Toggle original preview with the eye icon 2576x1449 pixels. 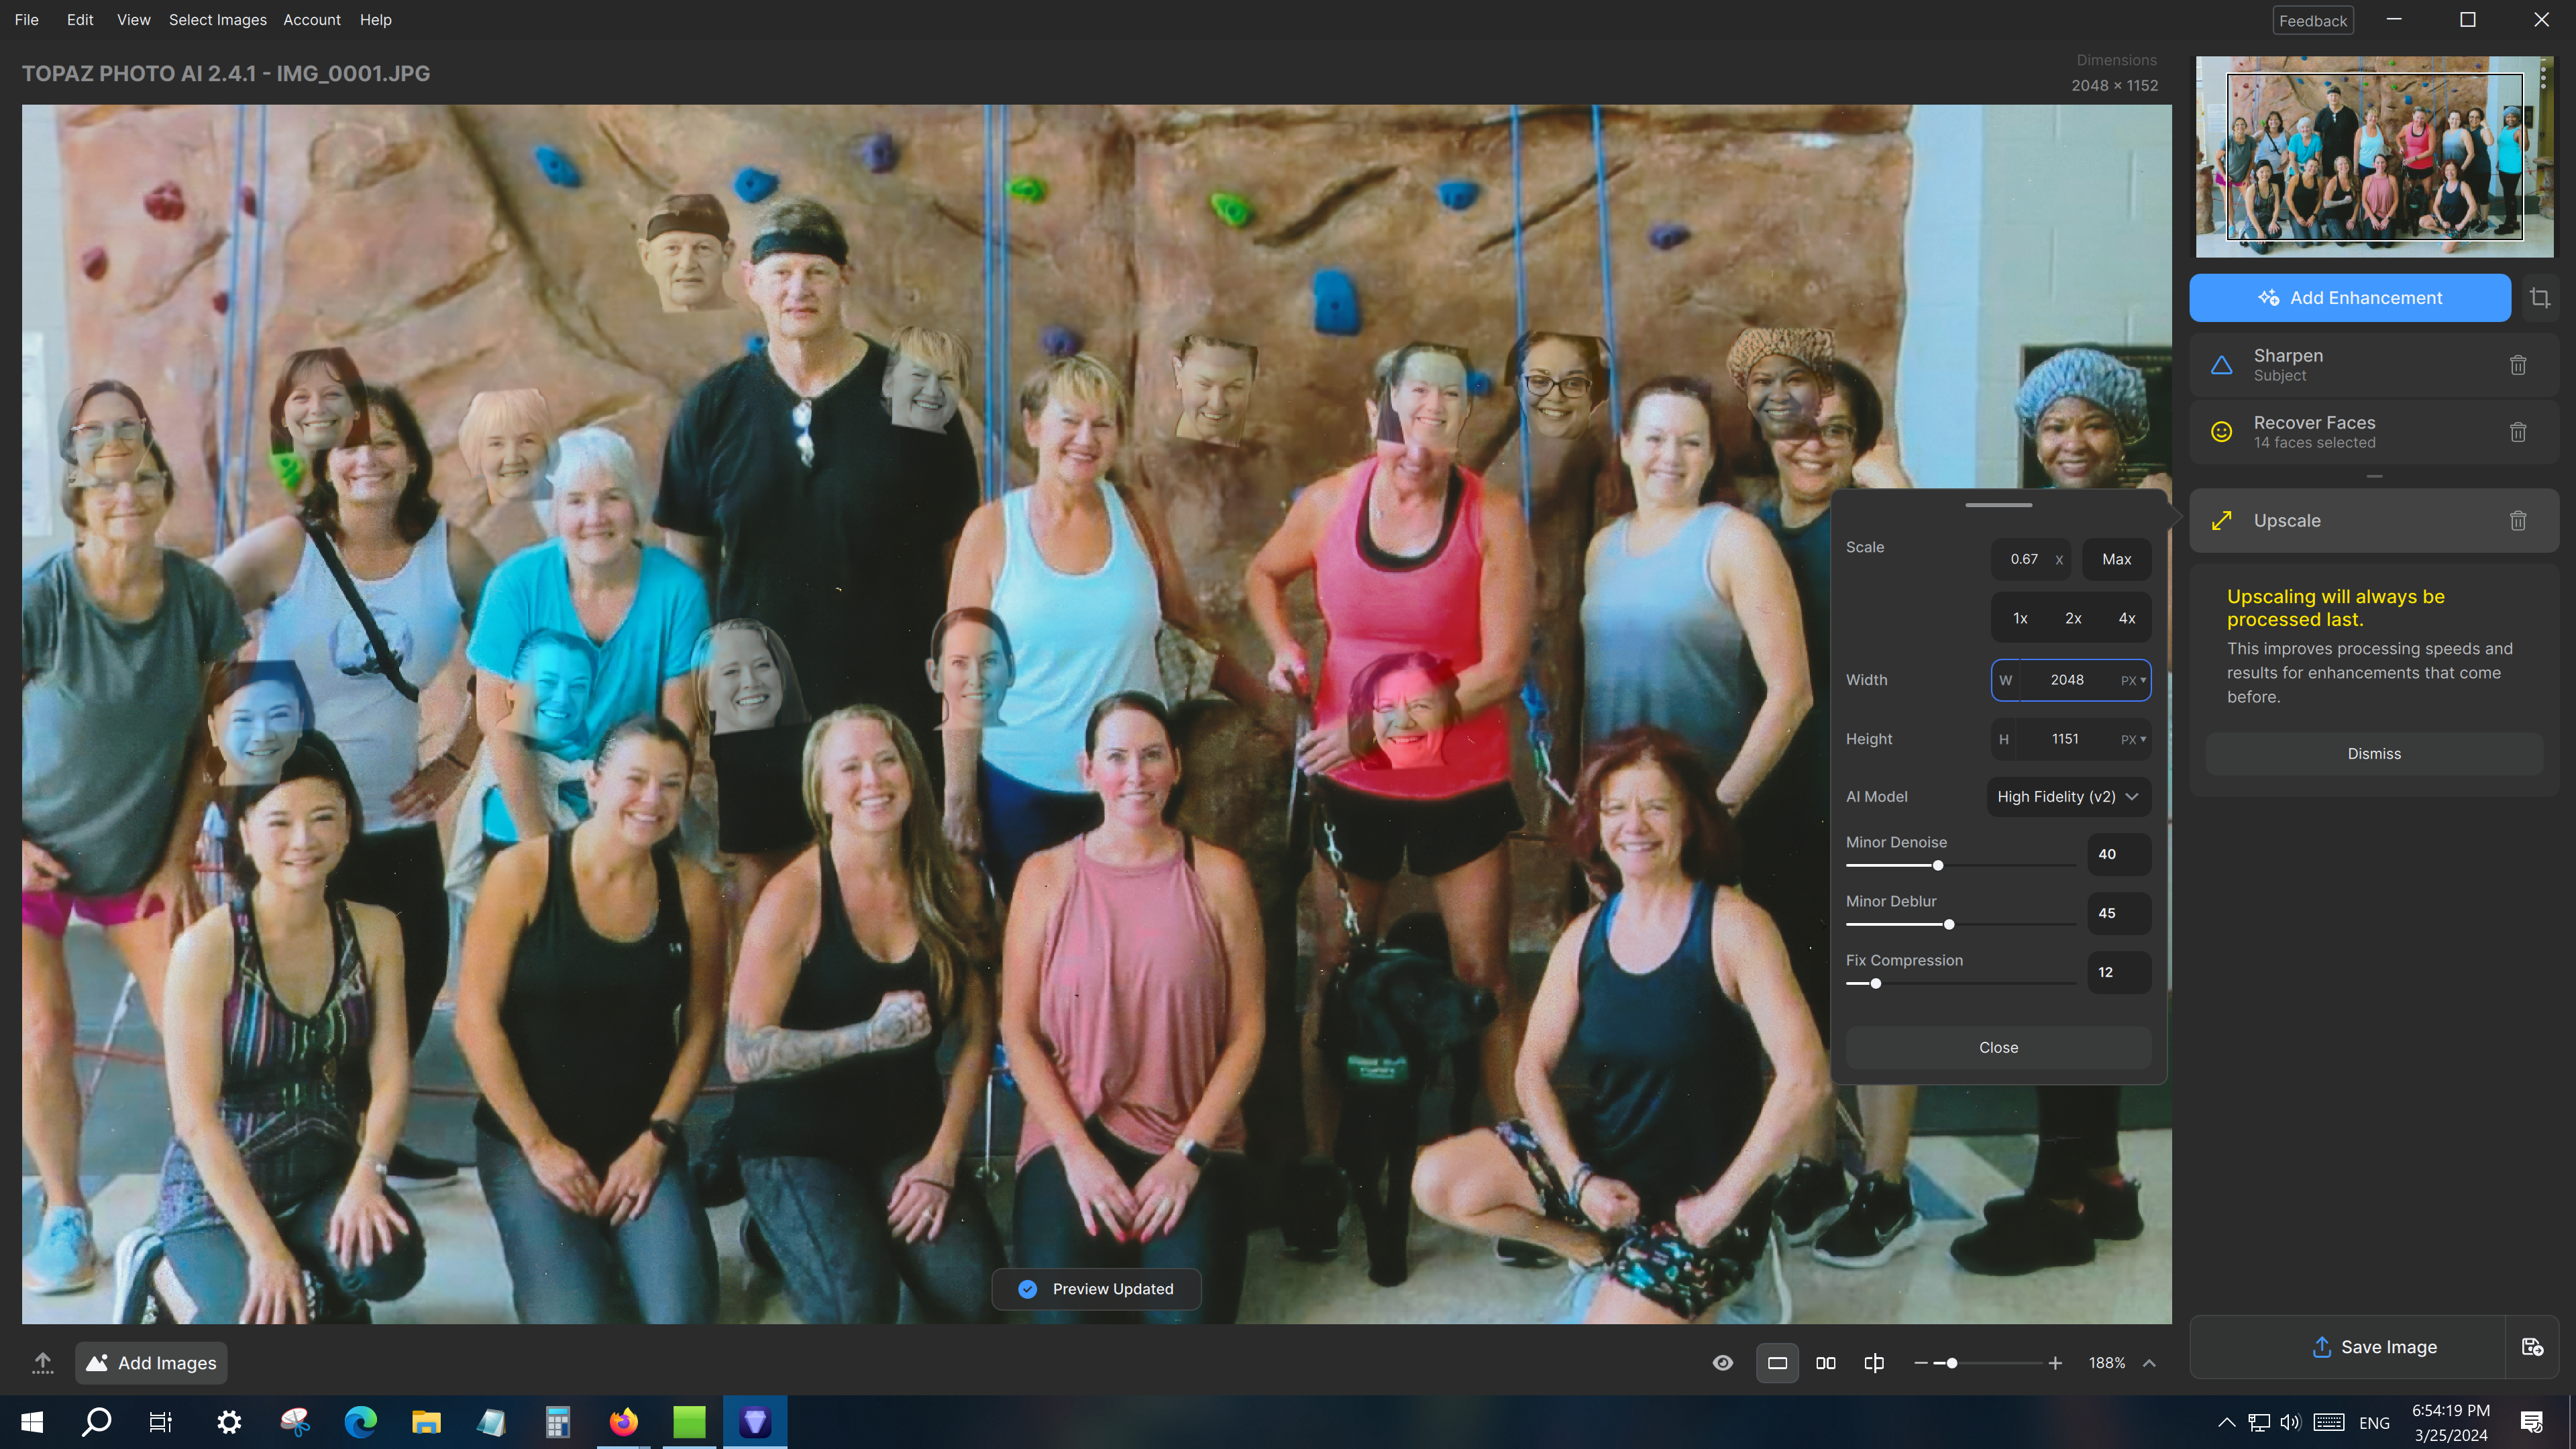pos(1724,1362)
